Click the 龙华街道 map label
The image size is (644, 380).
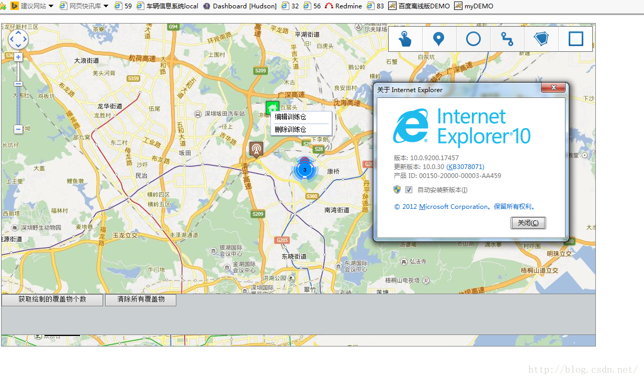(109, 106)
